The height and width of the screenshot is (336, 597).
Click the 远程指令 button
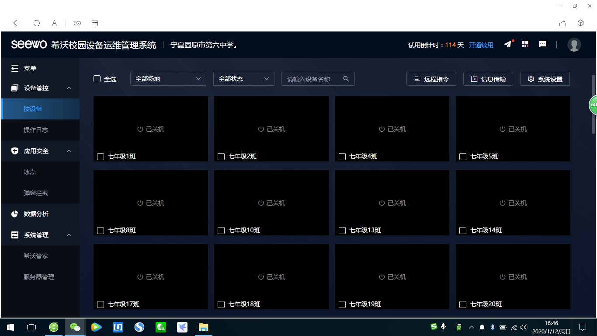(x=431, y=79)
